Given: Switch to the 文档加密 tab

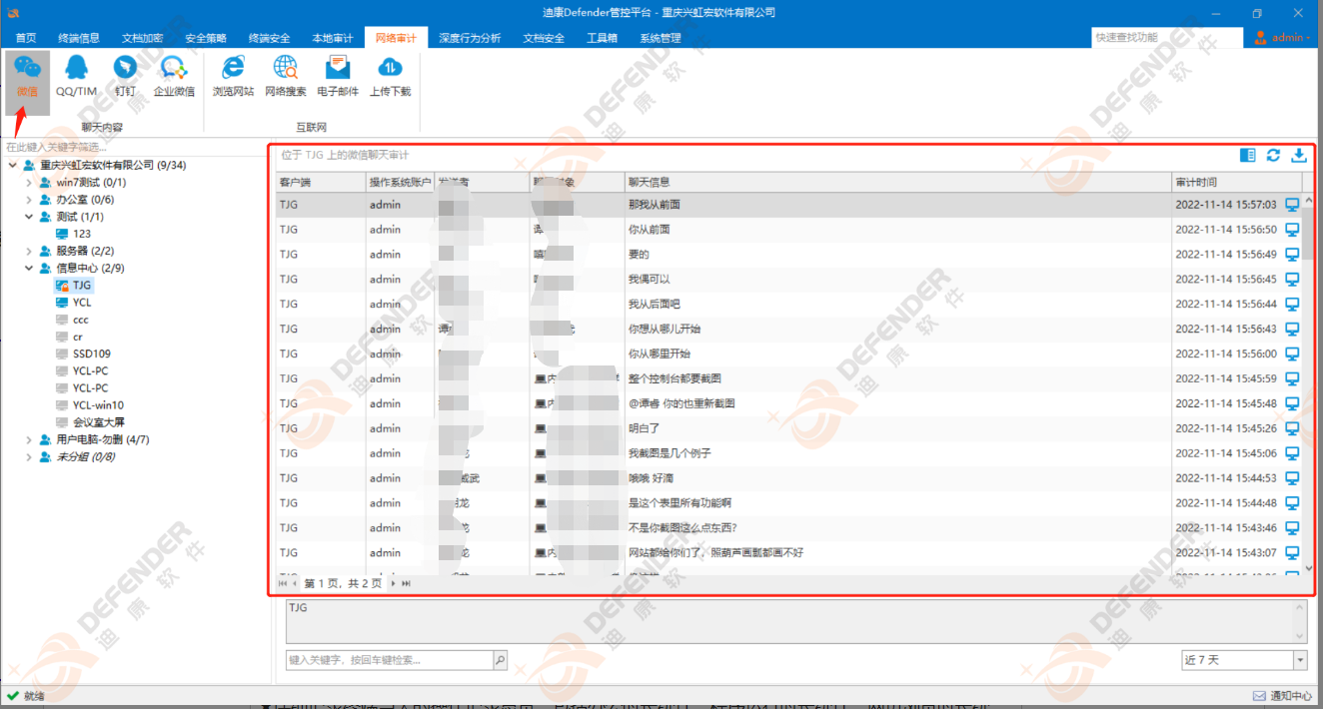Looking at the screenshot, I should [x=142, y=38].
